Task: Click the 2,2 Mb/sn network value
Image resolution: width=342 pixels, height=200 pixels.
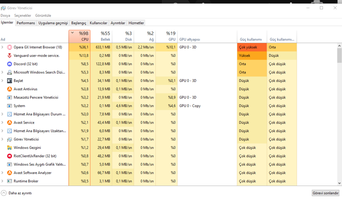Action: pyautogui.click(x=145, y=47)
